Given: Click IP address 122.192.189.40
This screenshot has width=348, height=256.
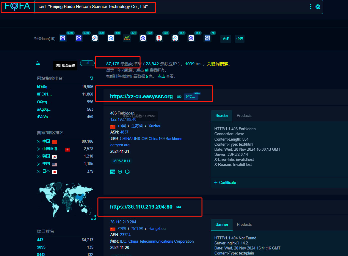Looking at the screenshot, I should pyautogui.click(x=123, y=119).
